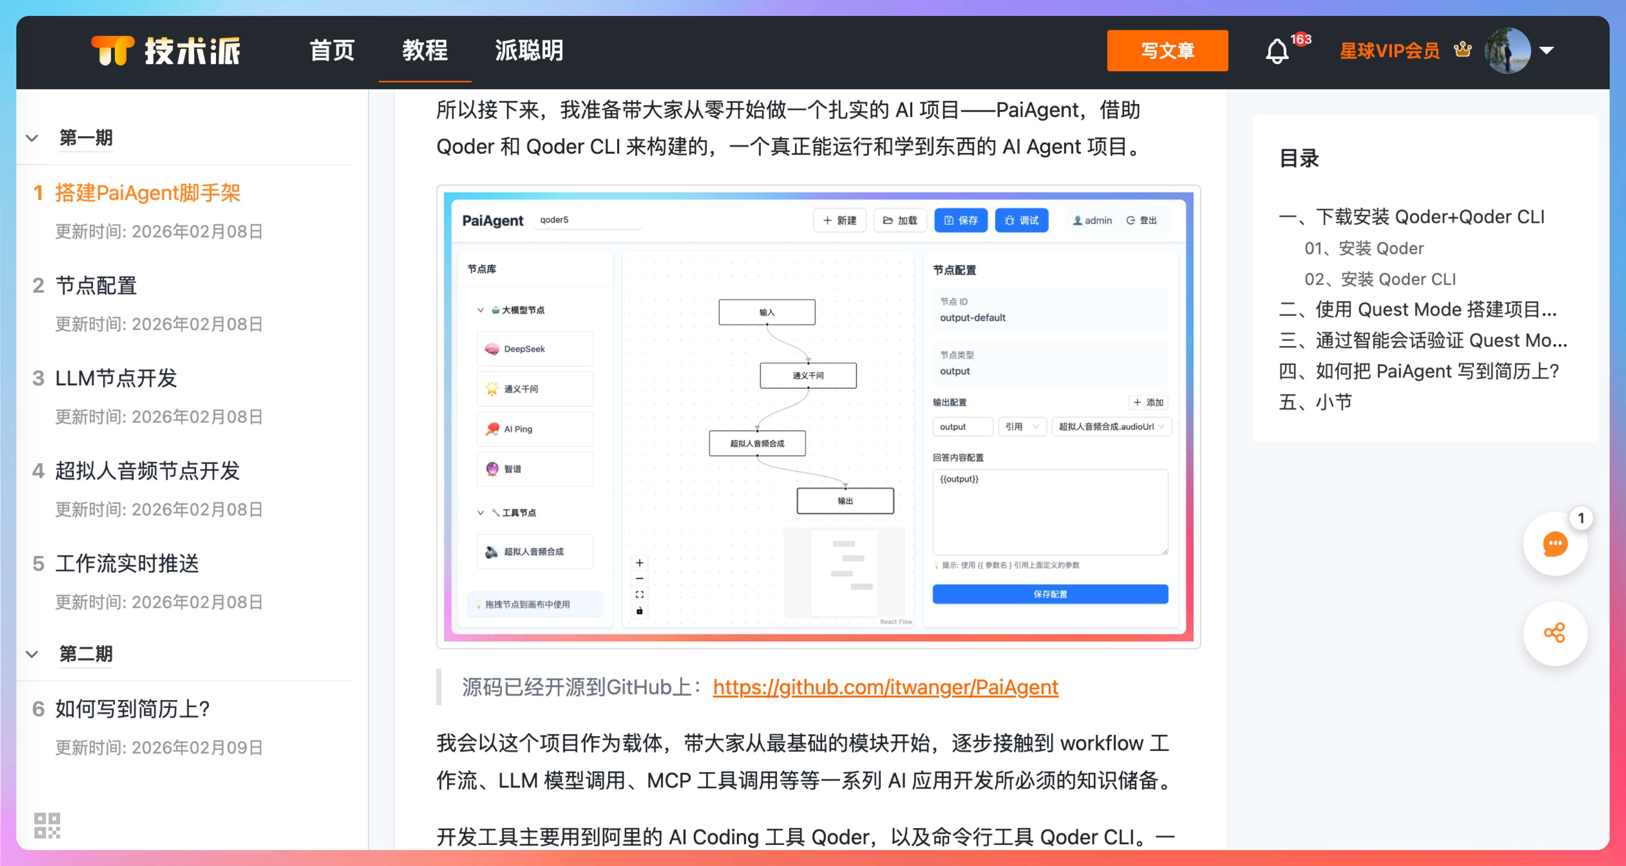Image resolution: width=1626 pixels, height=866 pixels.
Task: Open the notification bell icon
Action: click(x=1276, y=51)
